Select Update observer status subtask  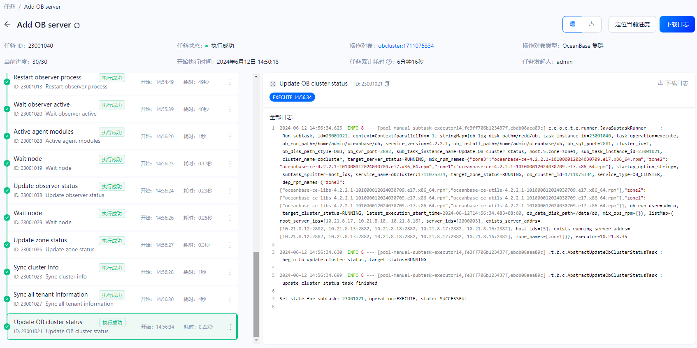point(122,190)
